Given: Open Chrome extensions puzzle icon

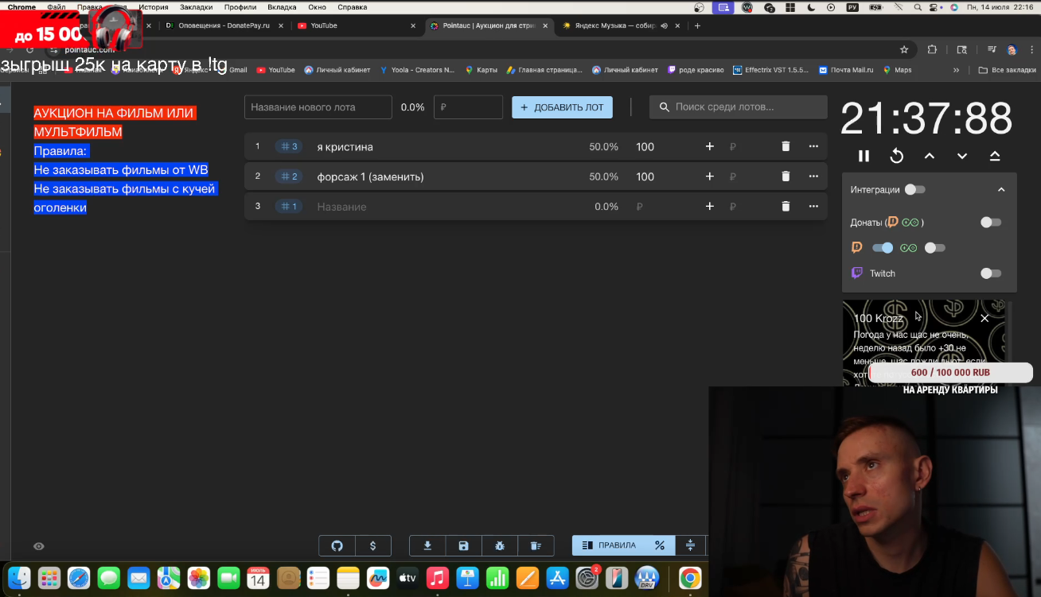Looking at the screenshot, I should (x=932, y=49).
